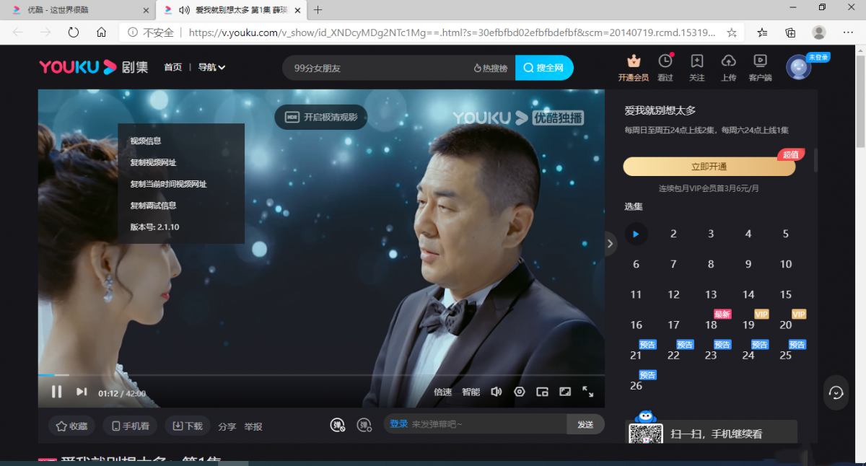The image size is (866, 466).
Task: Open the watch history (看过) icon
Action: coord(665,66)
